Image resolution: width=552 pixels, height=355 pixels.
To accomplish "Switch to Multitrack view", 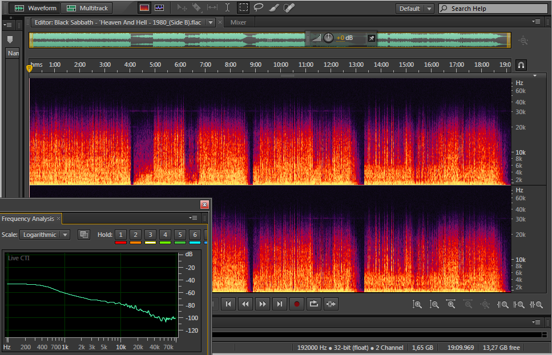I will pos(87,8).
